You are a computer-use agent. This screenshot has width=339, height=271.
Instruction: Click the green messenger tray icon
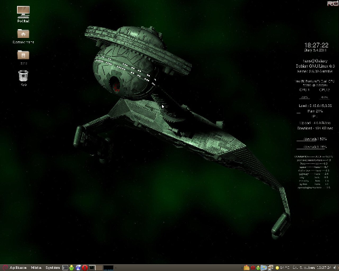(x=258, y=268)
